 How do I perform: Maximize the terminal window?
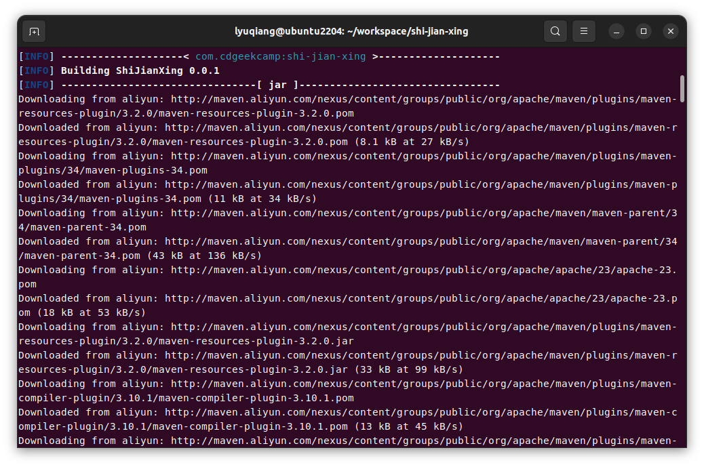[x=644, y=31]
